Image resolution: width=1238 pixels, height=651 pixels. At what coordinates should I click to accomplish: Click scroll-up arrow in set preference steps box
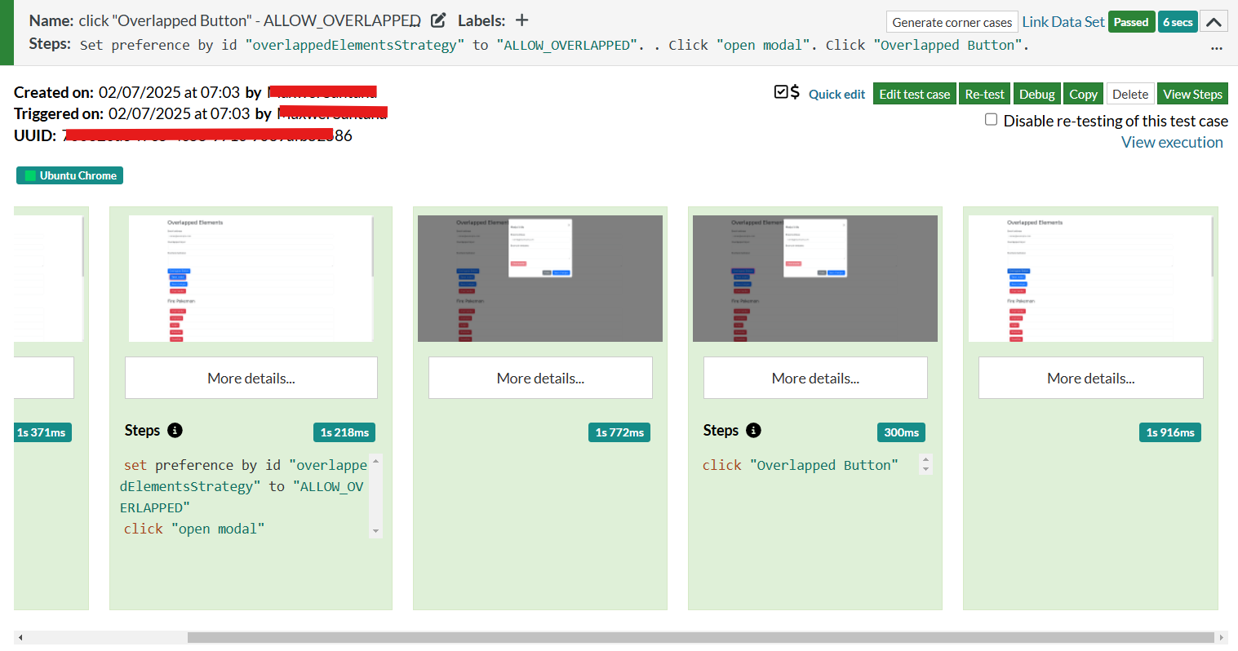pyautogui.click(x=375, y=462)
